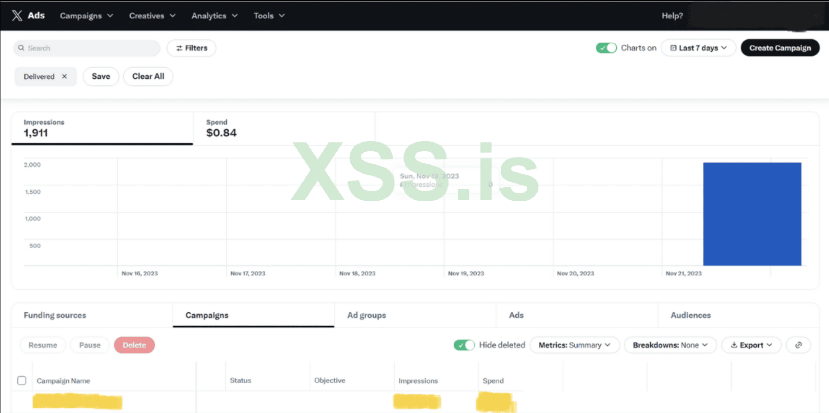Copy link using the chain icon button

click(x=798, y=345)
